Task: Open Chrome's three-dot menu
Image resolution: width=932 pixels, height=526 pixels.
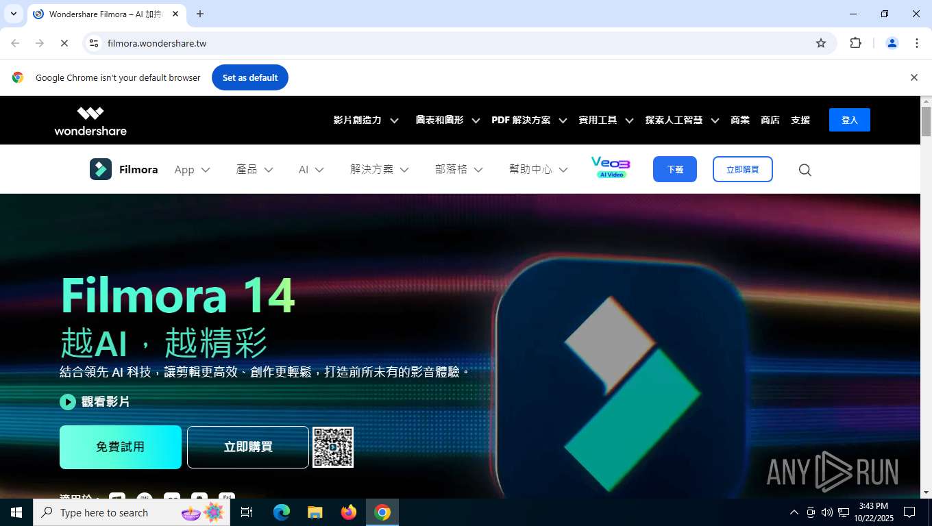Action: pyautogui.click(x=917, y=43)
